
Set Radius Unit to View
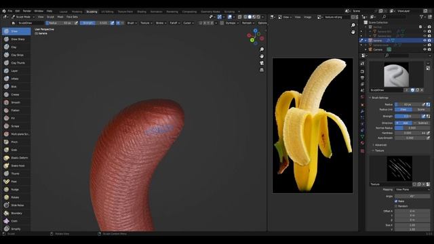(x=403, y=110)
